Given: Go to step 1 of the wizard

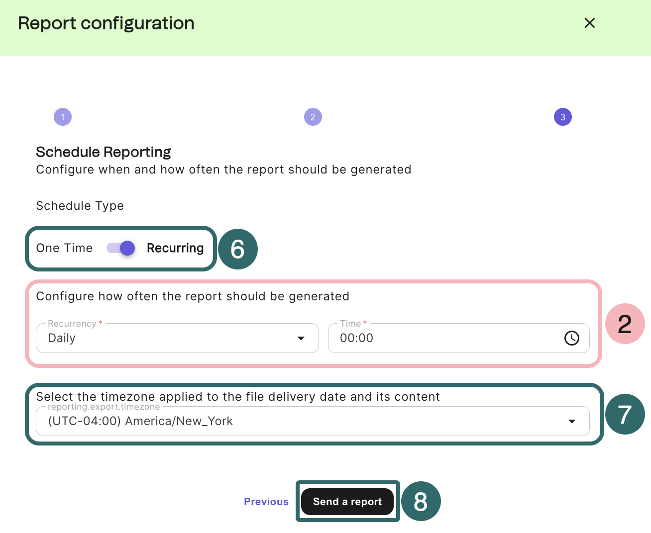Looking at the screenshot, I should [x=63, y=117].
